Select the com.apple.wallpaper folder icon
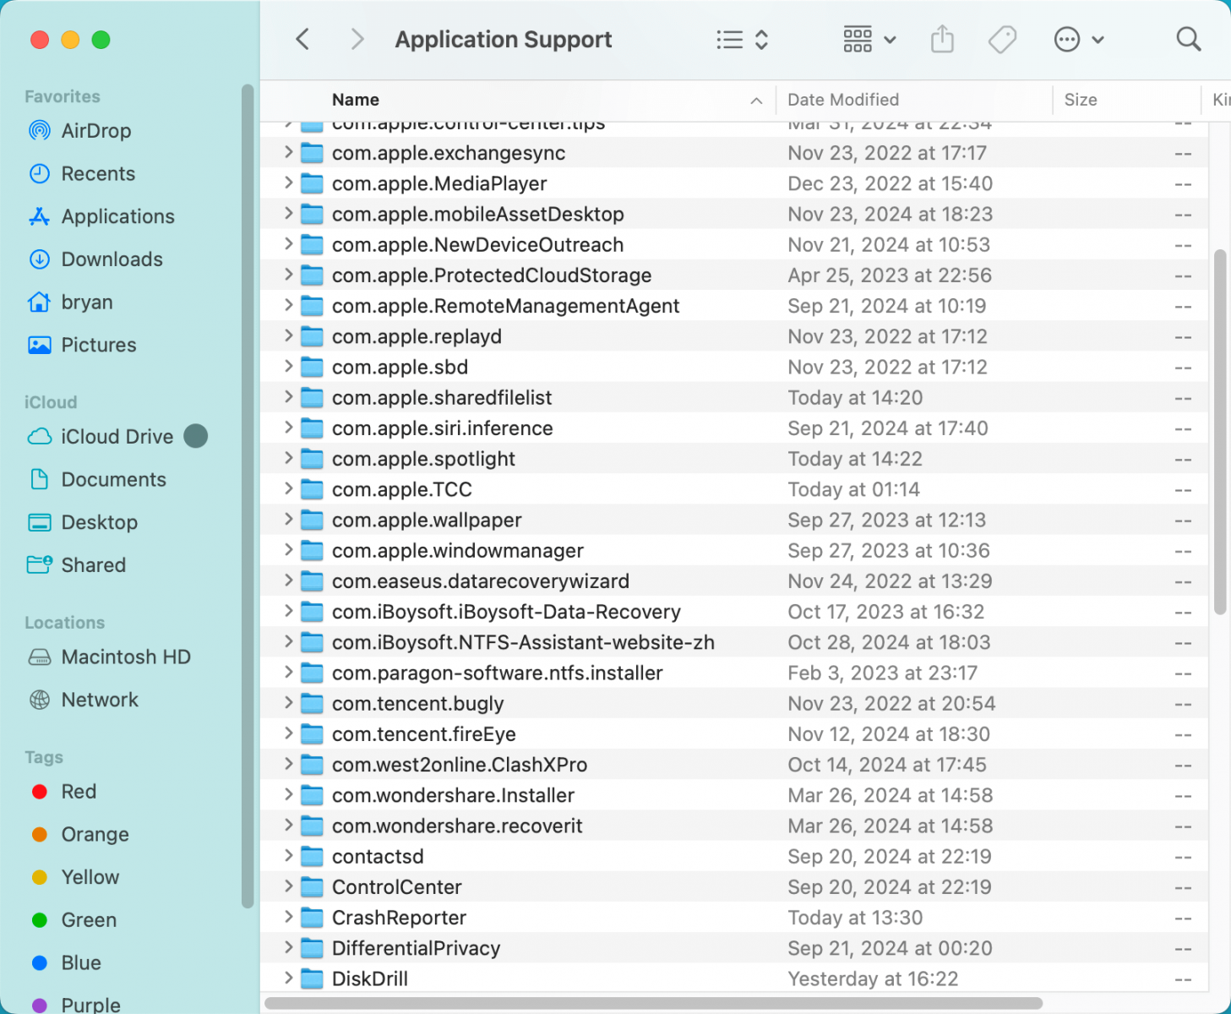 pyautogui.click(x=313, y=521)
